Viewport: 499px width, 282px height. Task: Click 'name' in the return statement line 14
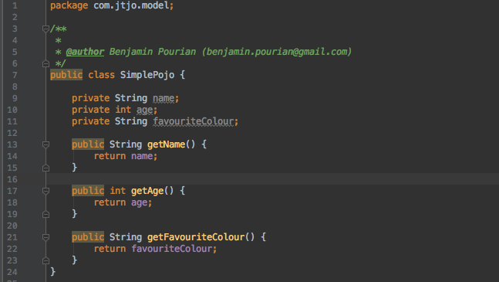point(142,156)
